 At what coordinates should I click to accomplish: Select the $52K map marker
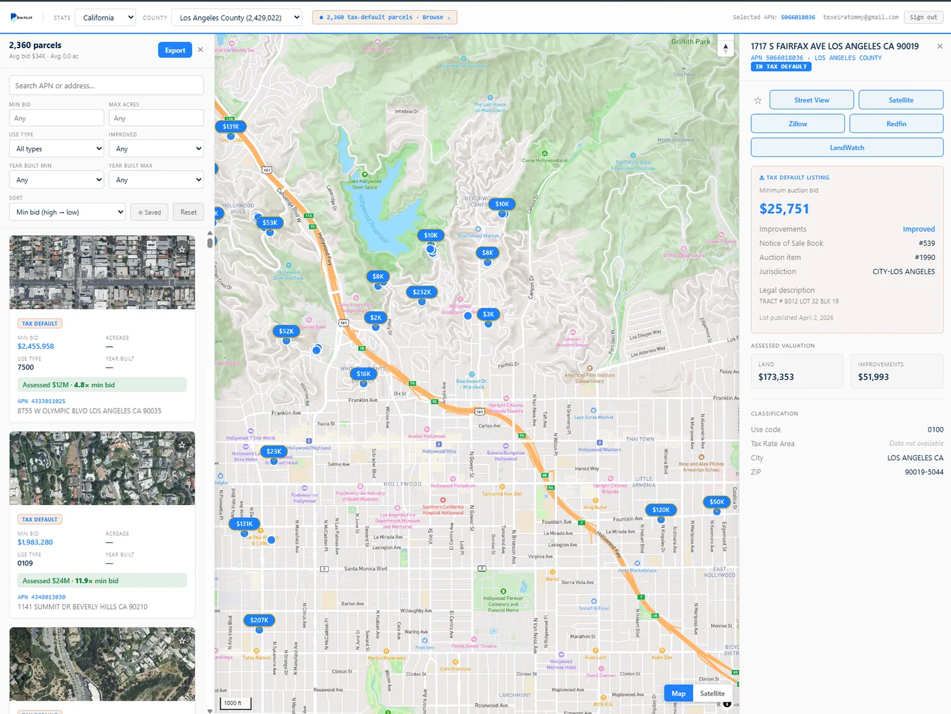286,331
